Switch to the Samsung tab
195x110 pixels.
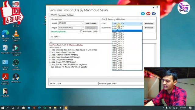pos(62,15)
